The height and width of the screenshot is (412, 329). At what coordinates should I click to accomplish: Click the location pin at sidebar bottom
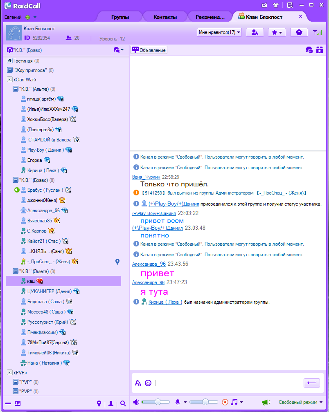(99, 403)
